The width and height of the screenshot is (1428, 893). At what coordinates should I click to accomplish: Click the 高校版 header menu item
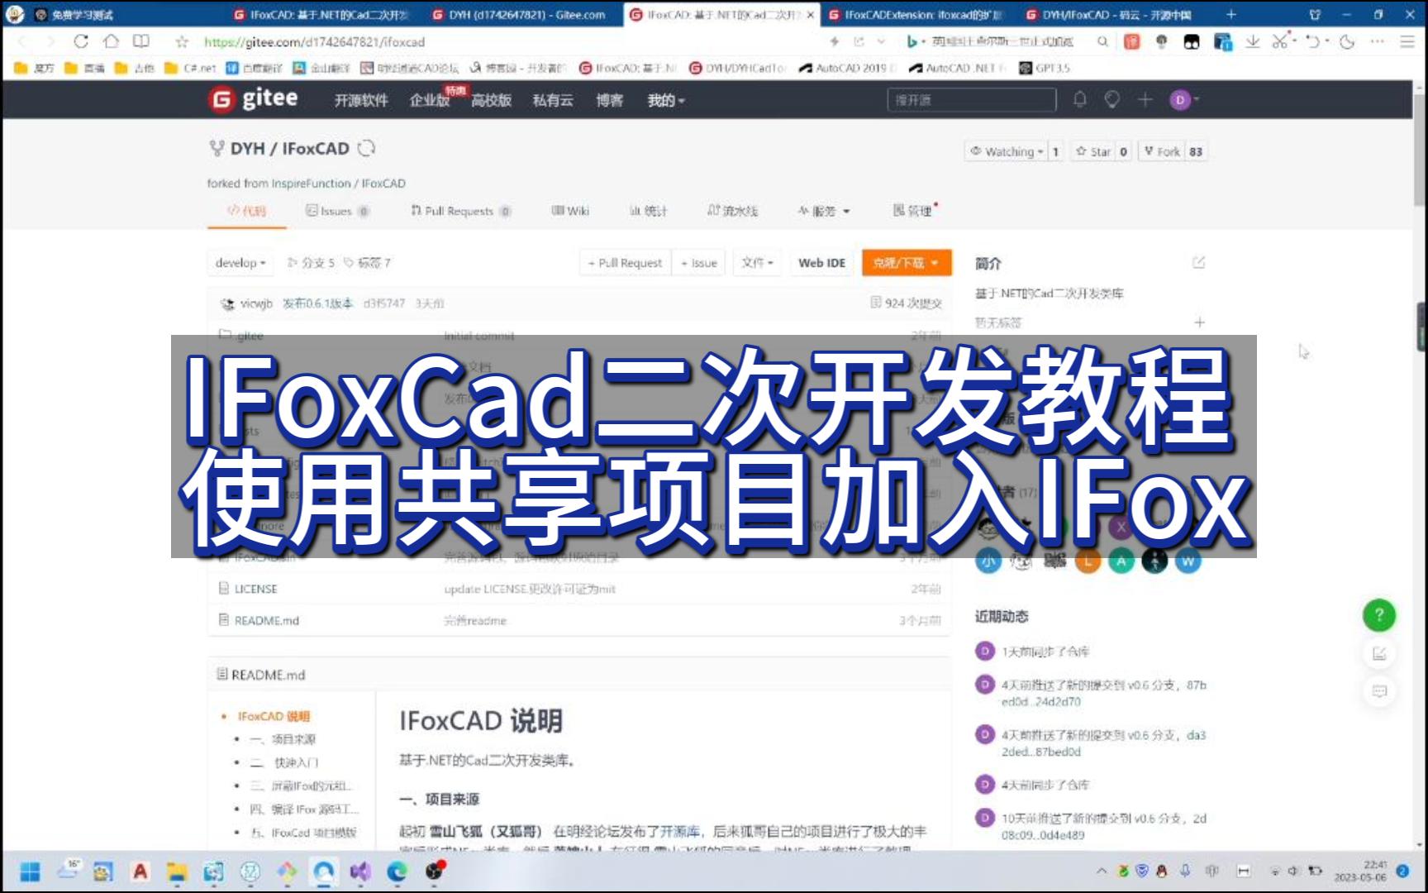pos(491,100)
